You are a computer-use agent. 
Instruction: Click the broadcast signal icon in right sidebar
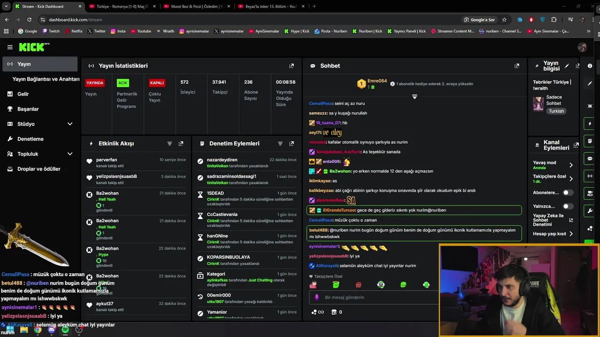[x=590, y=176]
